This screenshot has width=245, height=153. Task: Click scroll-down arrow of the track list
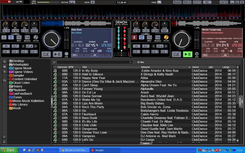point(238,140)
